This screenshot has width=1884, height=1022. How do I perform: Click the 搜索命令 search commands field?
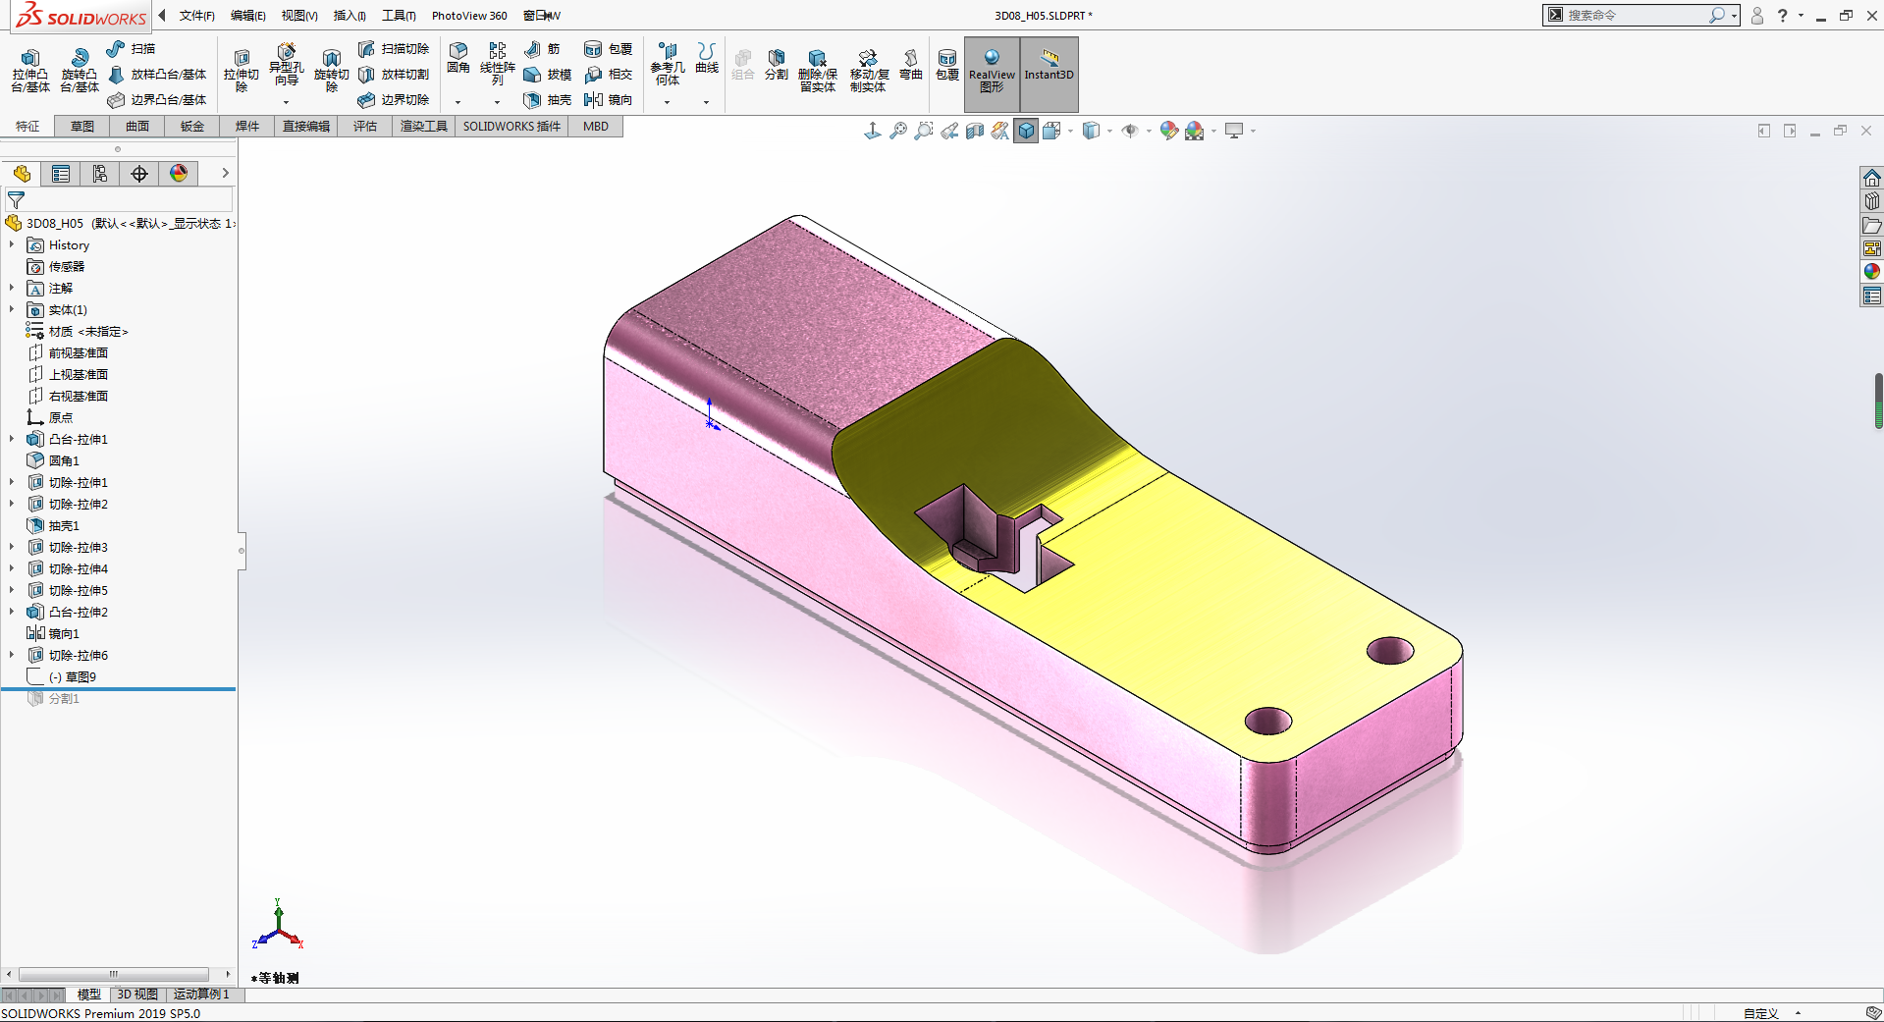pos(1636,15)
